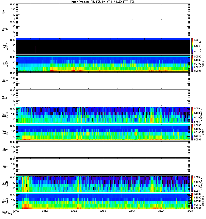
Task: Click the 0700 time axis label
Action: point(103,211)
